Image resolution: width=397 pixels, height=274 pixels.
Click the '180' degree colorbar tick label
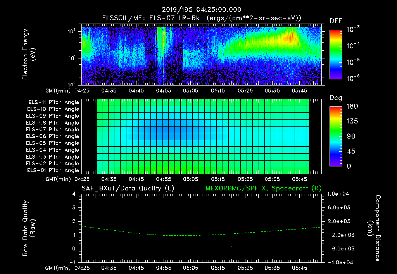tap(352, 106)
